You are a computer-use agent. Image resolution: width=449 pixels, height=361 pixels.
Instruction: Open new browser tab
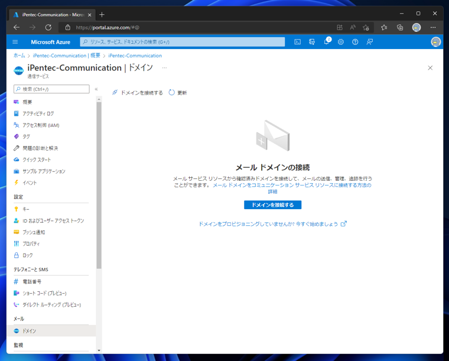click(x=102, y=15)
